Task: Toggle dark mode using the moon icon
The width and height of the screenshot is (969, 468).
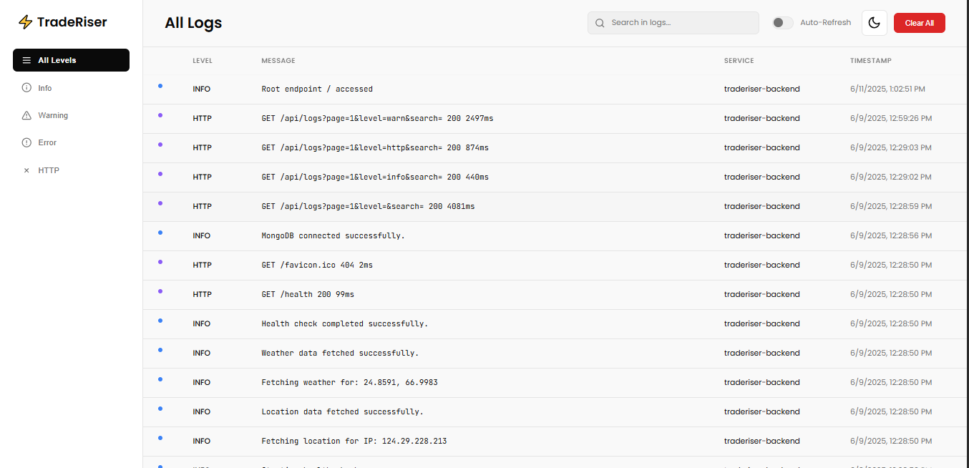Action: (x=874, y=22)
